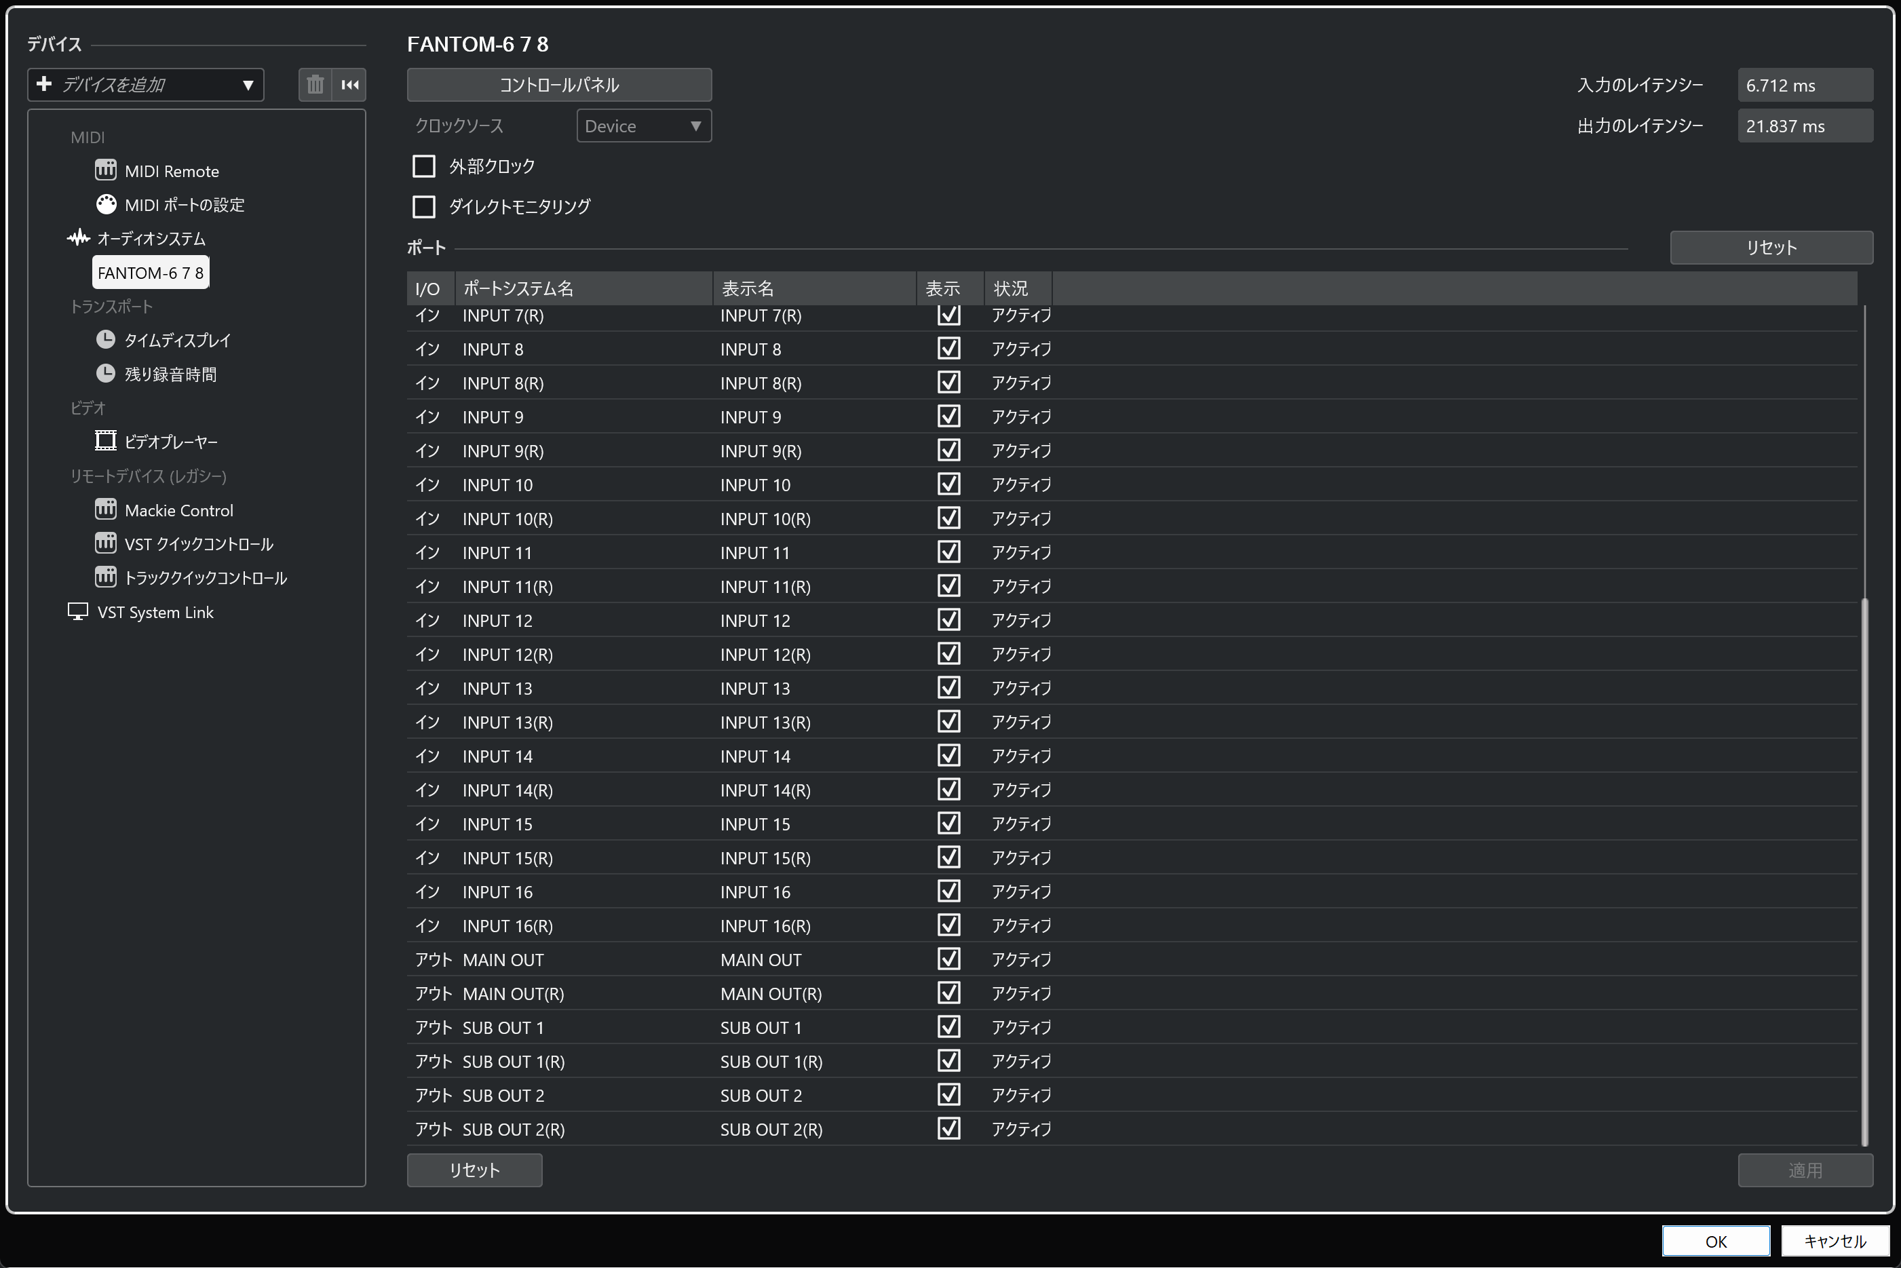Click the 状況 column header

tap(1018, 289)
